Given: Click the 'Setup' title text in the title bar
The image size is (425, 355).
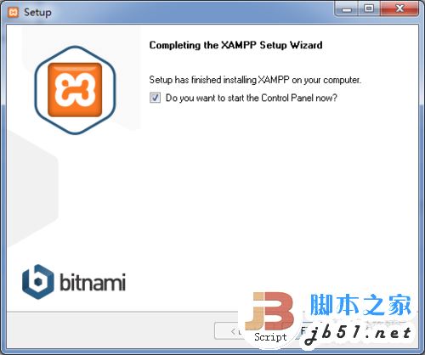Looking at the screenshot, I should (x=37, y=13).
